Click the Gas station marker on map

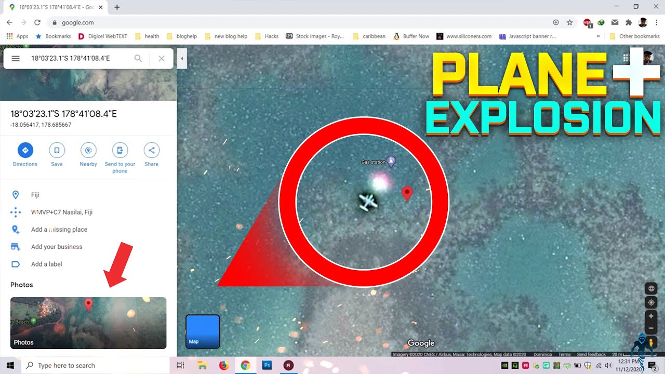click(391, 162)
